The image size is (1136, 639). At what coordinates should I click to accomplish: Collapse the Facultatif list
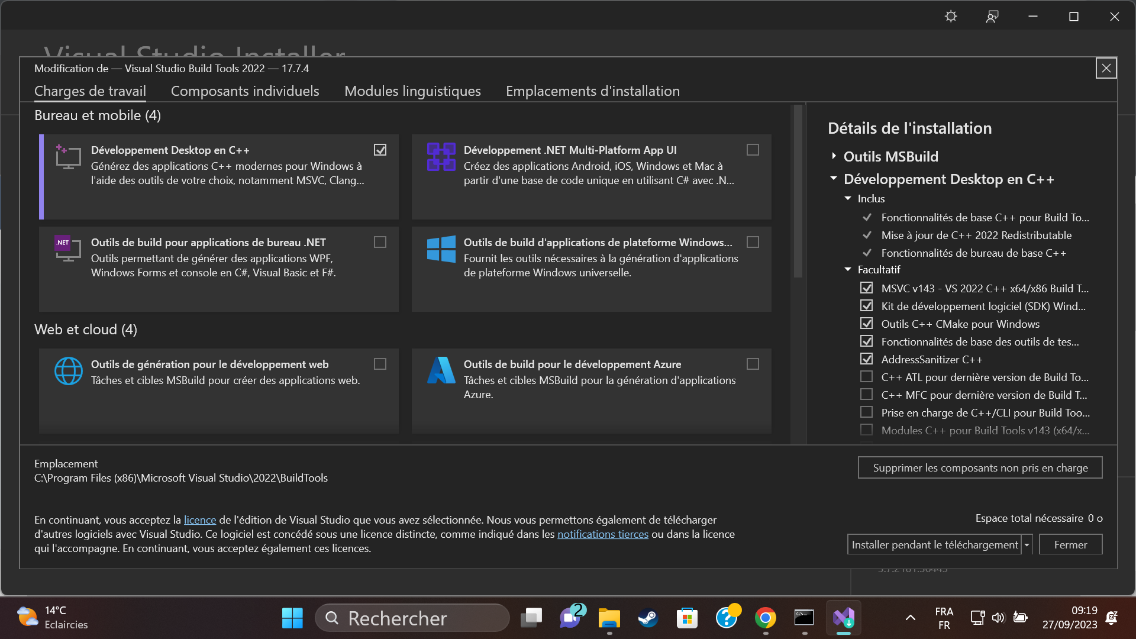(848, 270)
